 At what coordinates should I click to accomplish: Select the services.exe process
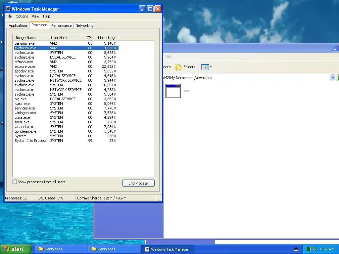coord(66,108)
